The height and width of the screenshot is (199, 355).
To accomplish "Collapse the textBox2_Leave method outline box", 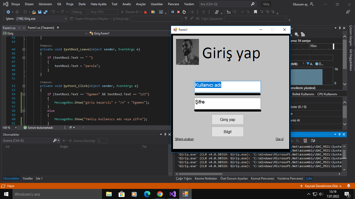I will tap(24, 49).
